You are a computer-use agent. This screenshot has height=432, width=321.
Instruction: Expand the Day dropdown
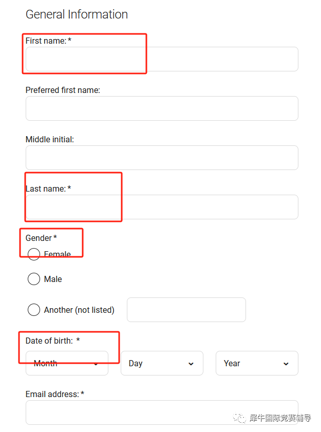[162, 363]
